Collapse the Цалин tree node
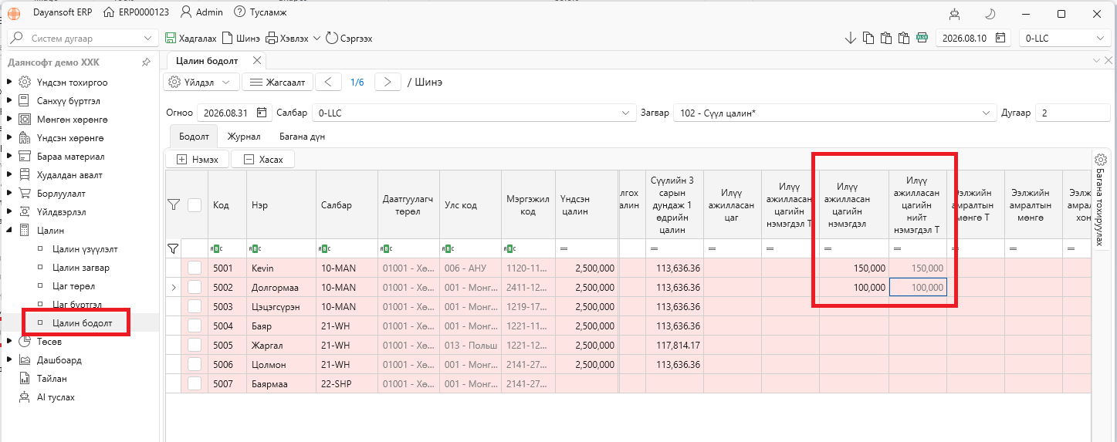This screenshot has height=442, width=1117. [x=9, y=230]
